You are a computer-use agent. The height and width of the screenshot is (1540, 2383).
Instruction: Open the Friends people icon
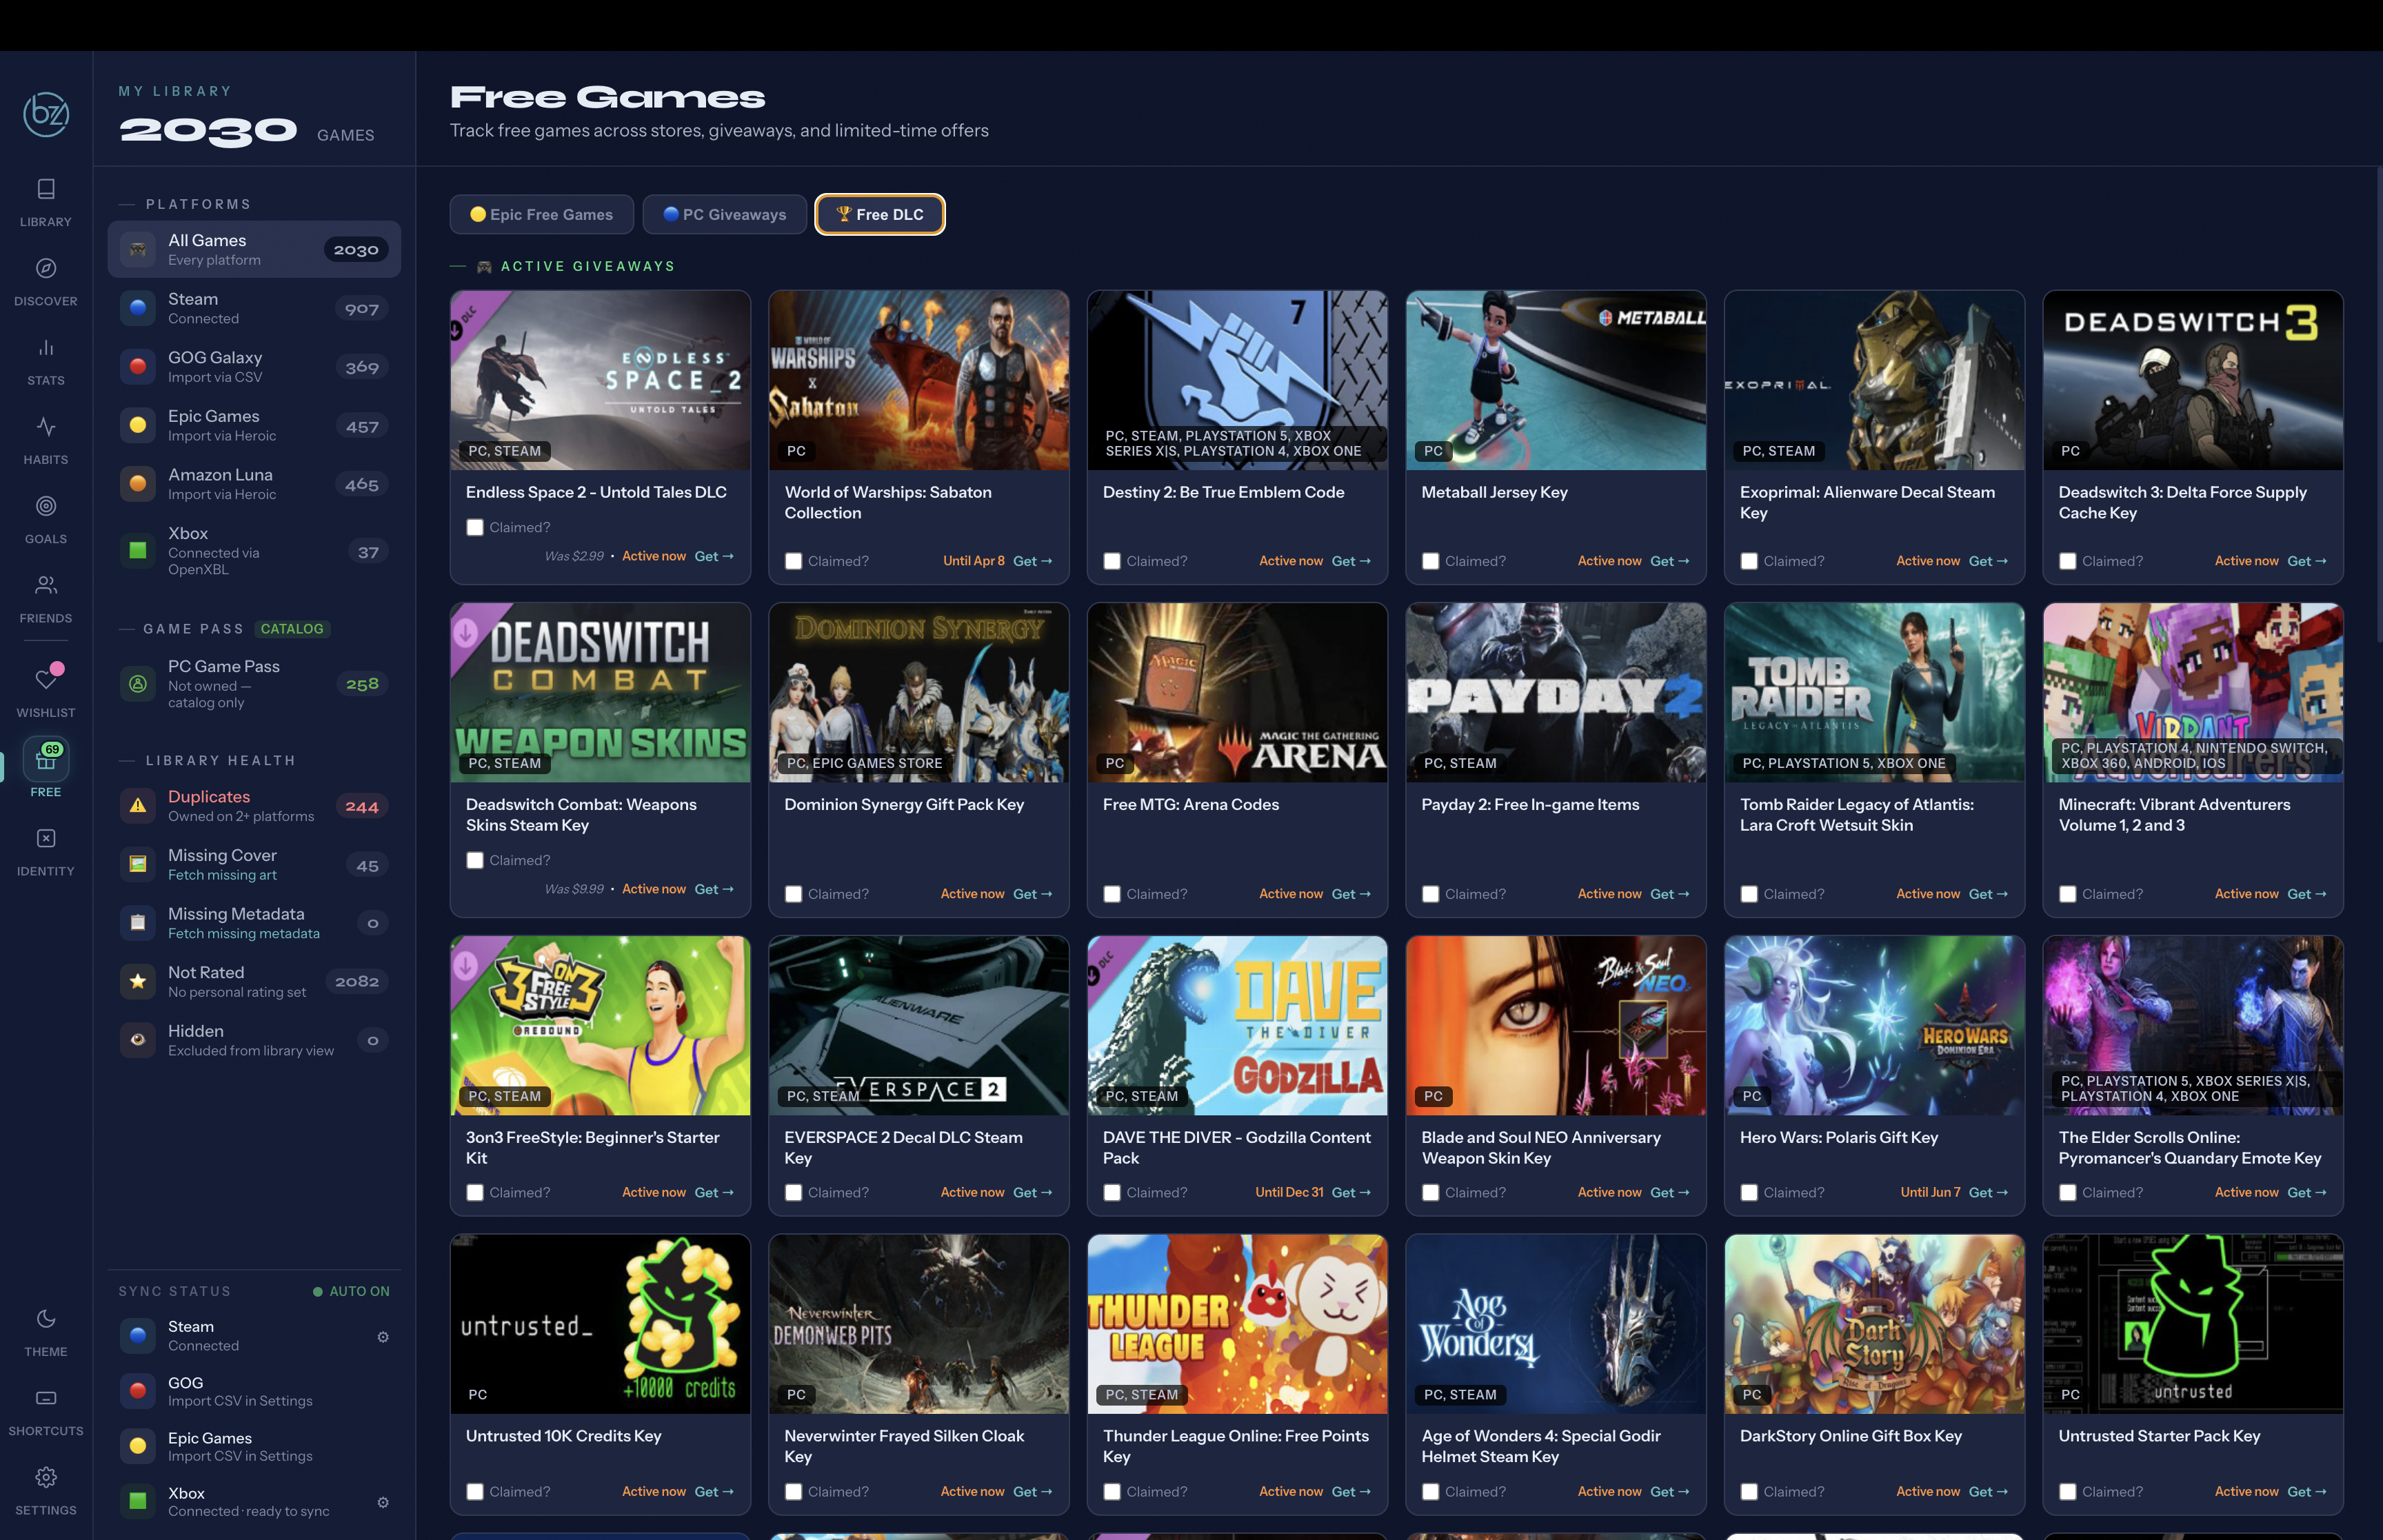(x=46, y=585)
